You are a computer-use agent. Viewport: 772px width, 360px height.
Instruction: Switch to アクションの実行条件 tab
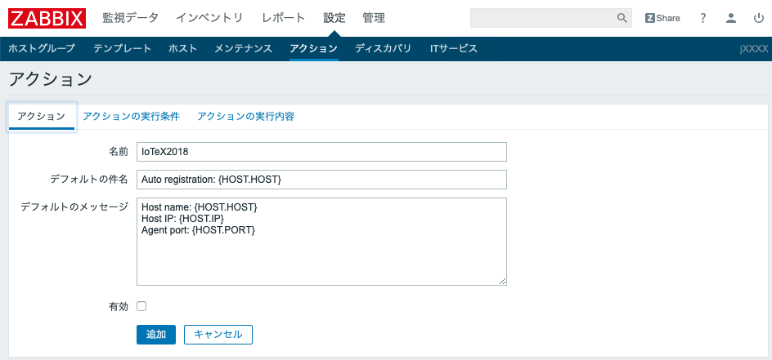click(131, 116)
